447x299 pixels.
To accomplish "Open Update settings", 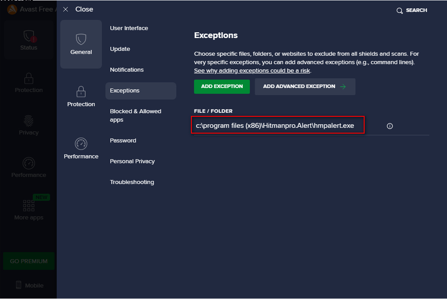I will pyautogui.click(x=120, y=49).
